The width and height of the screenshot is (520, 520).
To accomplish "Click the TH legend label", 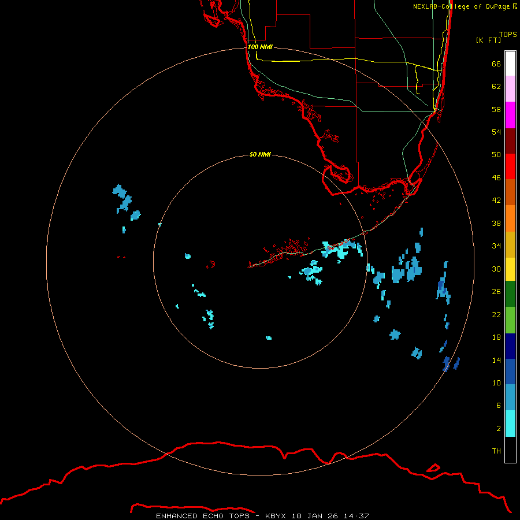I will point(496,451).
